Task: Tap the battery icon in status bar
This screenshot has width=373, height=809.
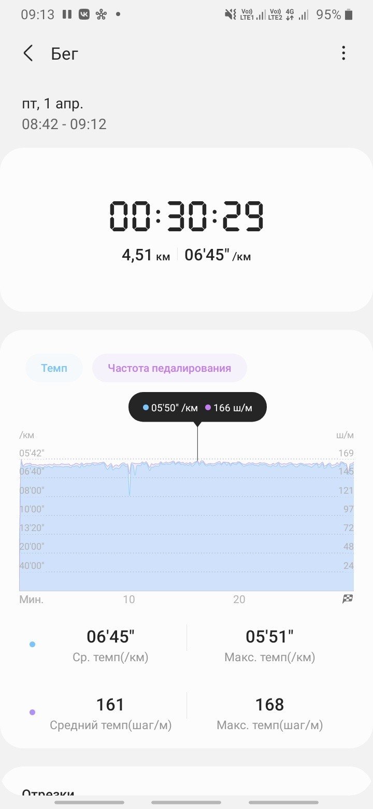Action: coord(349,15)
